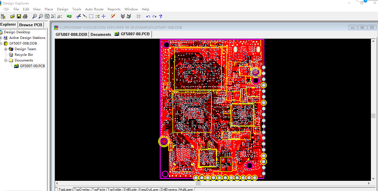The height and width of the screenshot is (191, 378).
Task: Click the Print icon in the toolbar
Action: tap(25, 16)
